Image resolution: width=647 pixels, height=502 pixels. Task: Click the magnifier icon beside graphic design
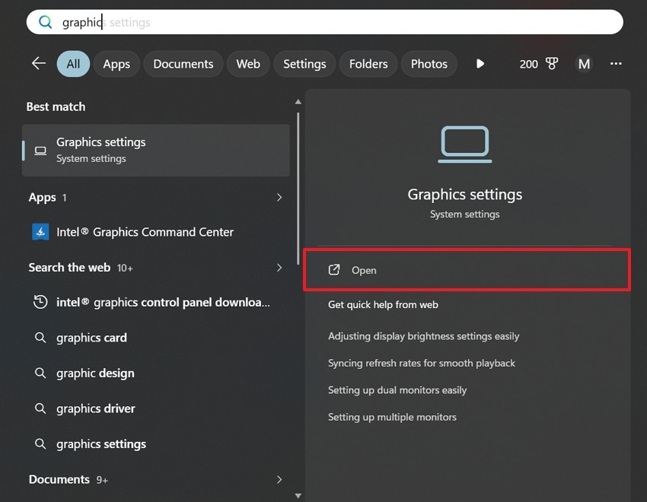[40, 373]
